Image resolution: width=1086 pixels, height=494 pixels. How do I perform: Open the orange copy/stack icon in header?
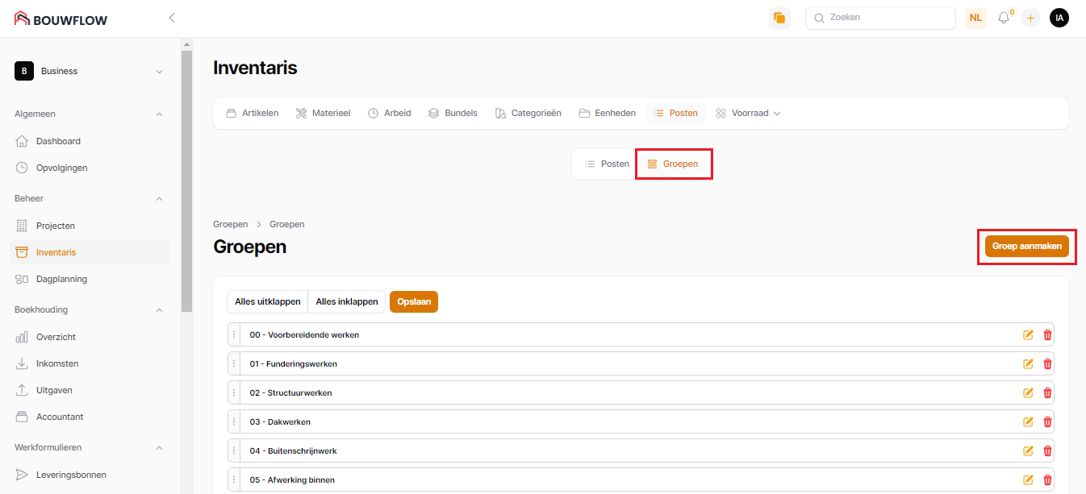(x=779, y=18)
